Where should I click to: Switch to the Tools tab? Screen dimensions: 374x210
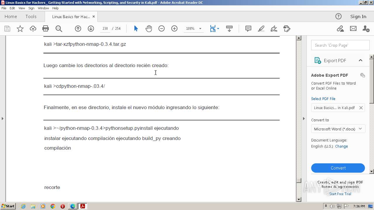(x=31, y=17)
